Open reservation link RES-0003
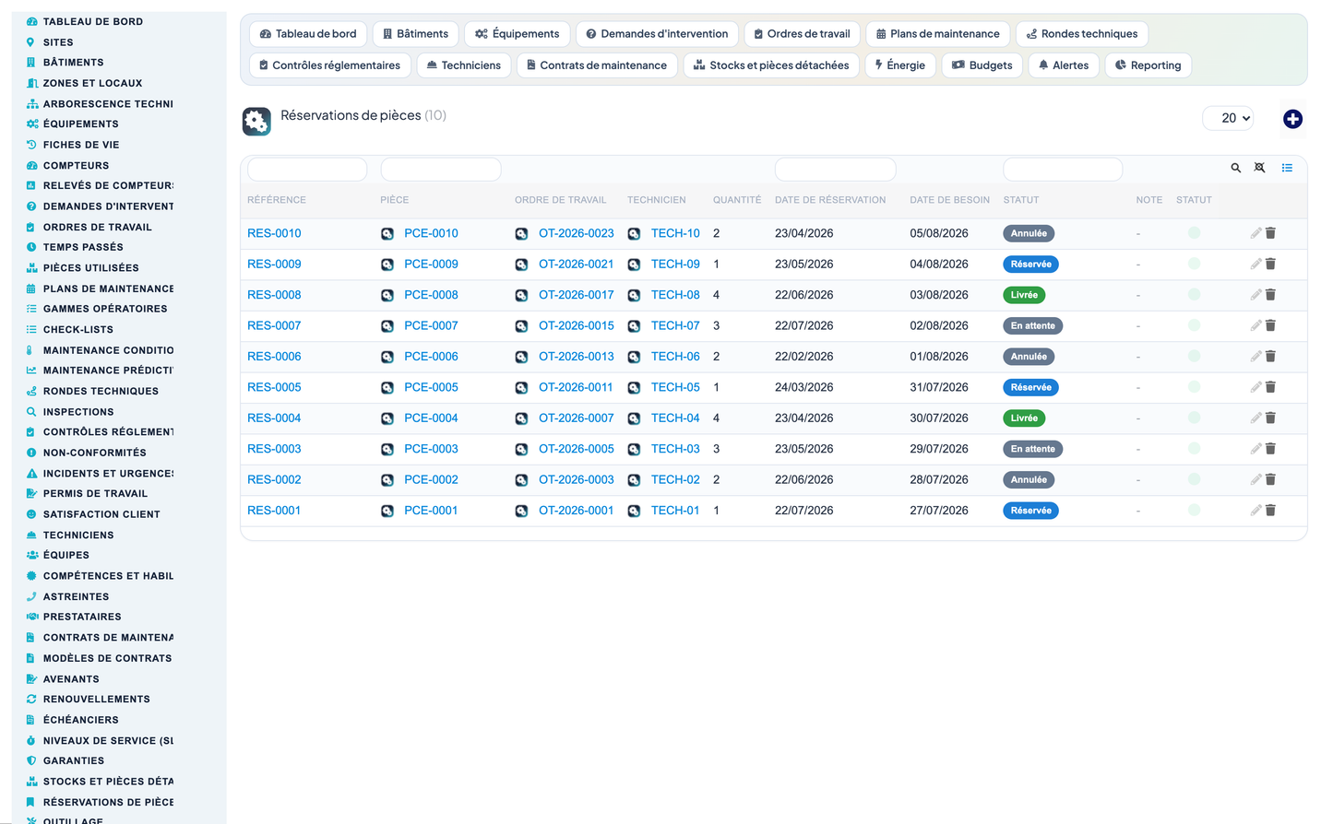 (274, 449)
